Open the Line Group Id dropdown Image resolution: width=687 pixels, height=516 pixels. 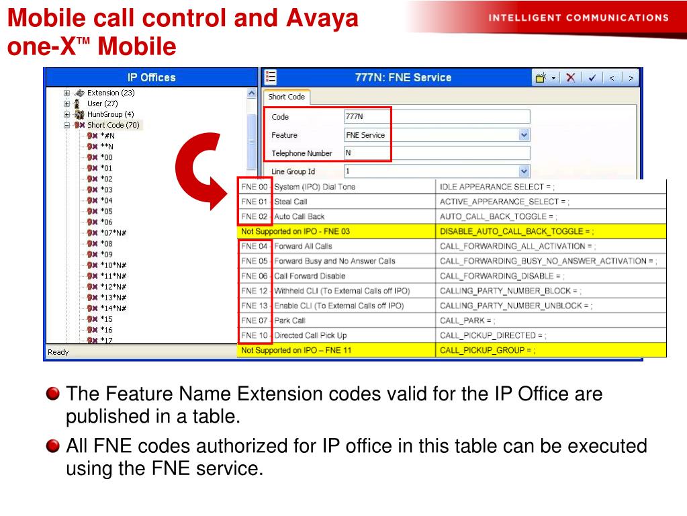[x=524, y=171]
